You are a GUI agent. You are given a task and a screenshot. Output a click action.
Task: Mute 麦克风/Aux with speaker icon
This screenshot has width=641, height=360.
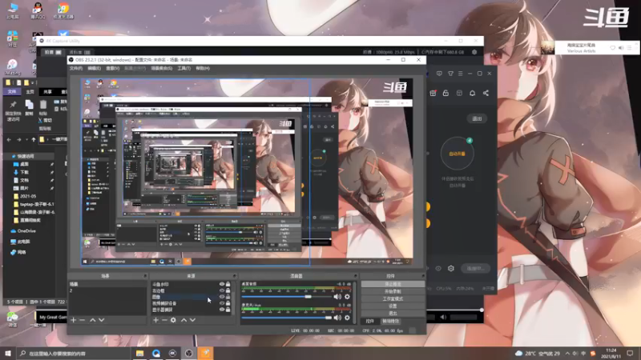coord(337,318)
